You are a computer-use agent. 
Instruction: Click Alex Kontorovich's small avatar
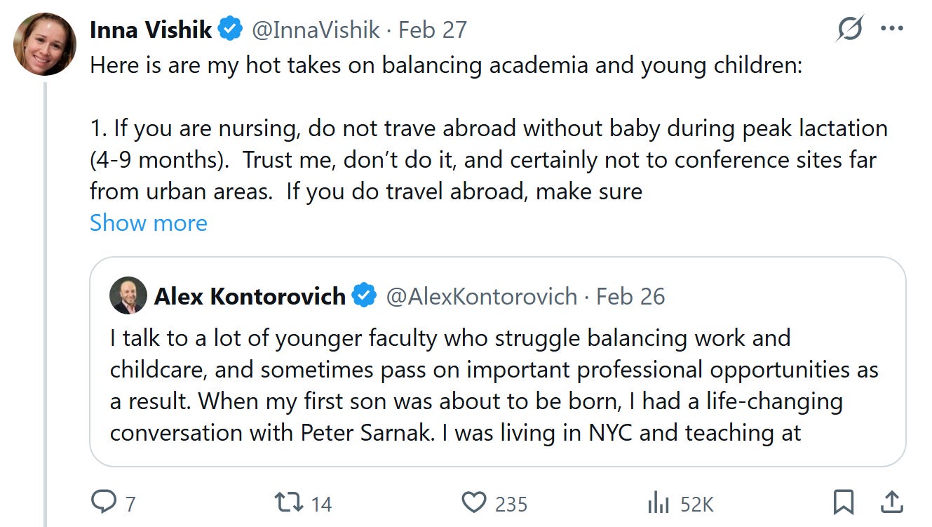point(128,295)
